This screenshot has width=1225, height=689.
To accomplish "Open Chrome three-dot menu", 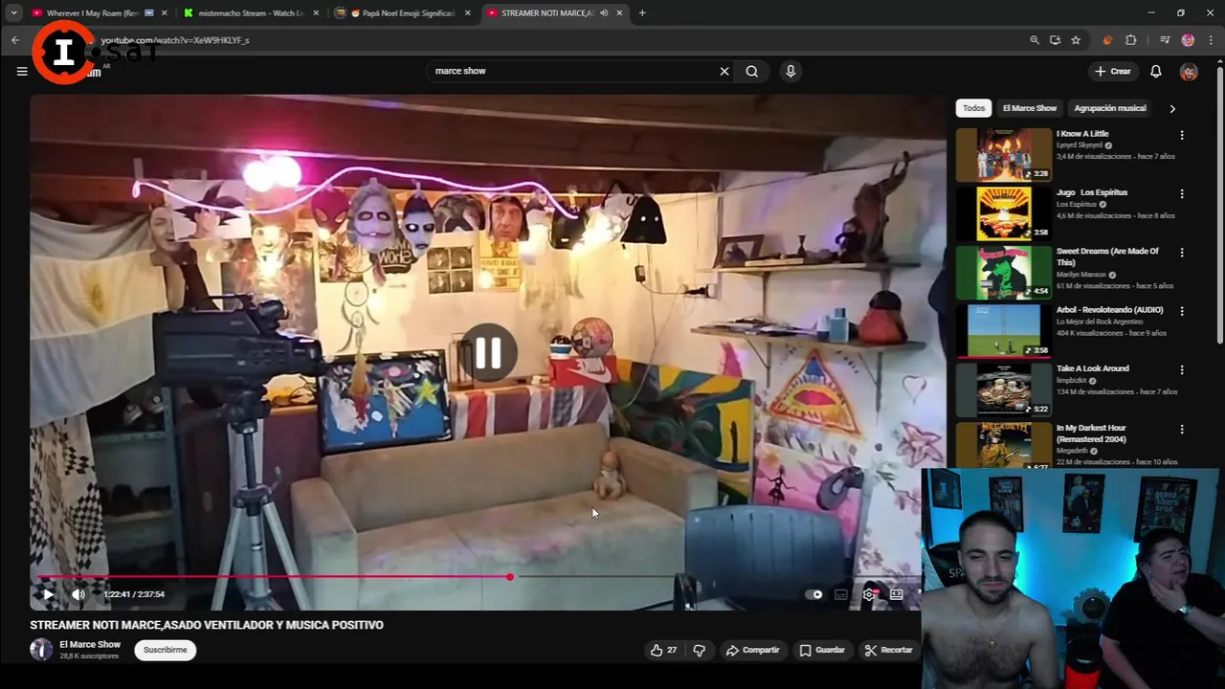I will point(1211,40).
